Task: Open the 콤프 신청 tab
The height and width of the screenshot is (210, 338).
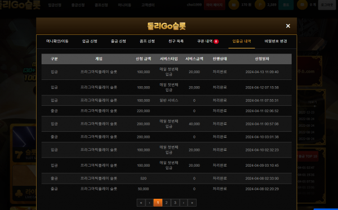Action: (x=147, y=41)
